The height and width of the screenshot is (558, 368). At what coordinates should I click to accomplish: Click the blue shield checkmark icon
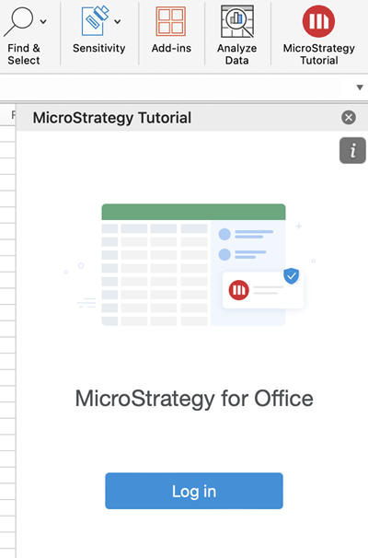(292, 276)
